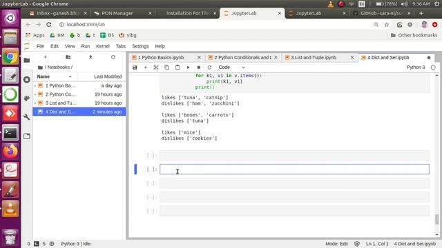442x248 pixels.
Task: Select the 1 Python Ba... file row
Action: pos(79,85)
